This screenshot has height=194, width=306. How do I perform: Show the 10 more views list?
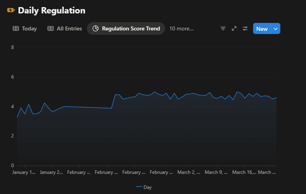(x=181, y=28)
